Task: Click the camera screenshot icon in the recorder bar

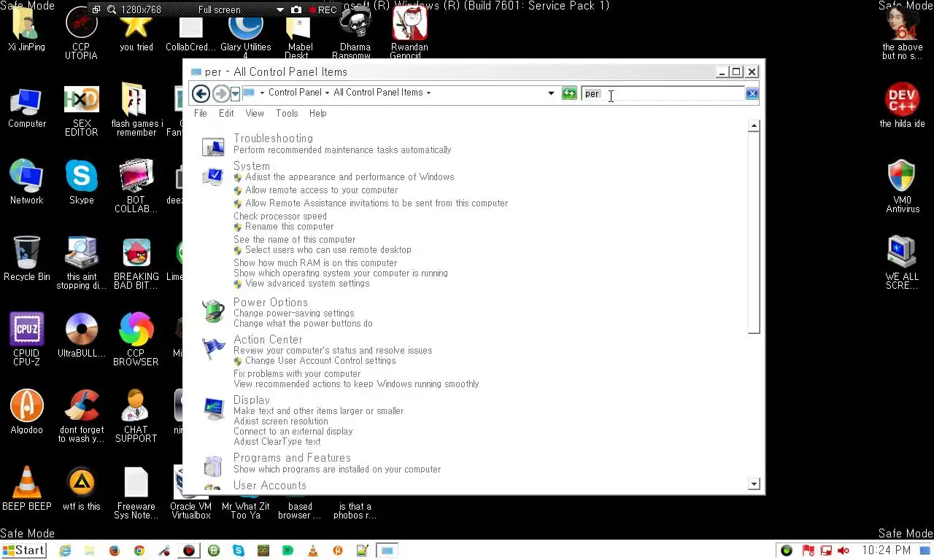Action: coord(296,10)
